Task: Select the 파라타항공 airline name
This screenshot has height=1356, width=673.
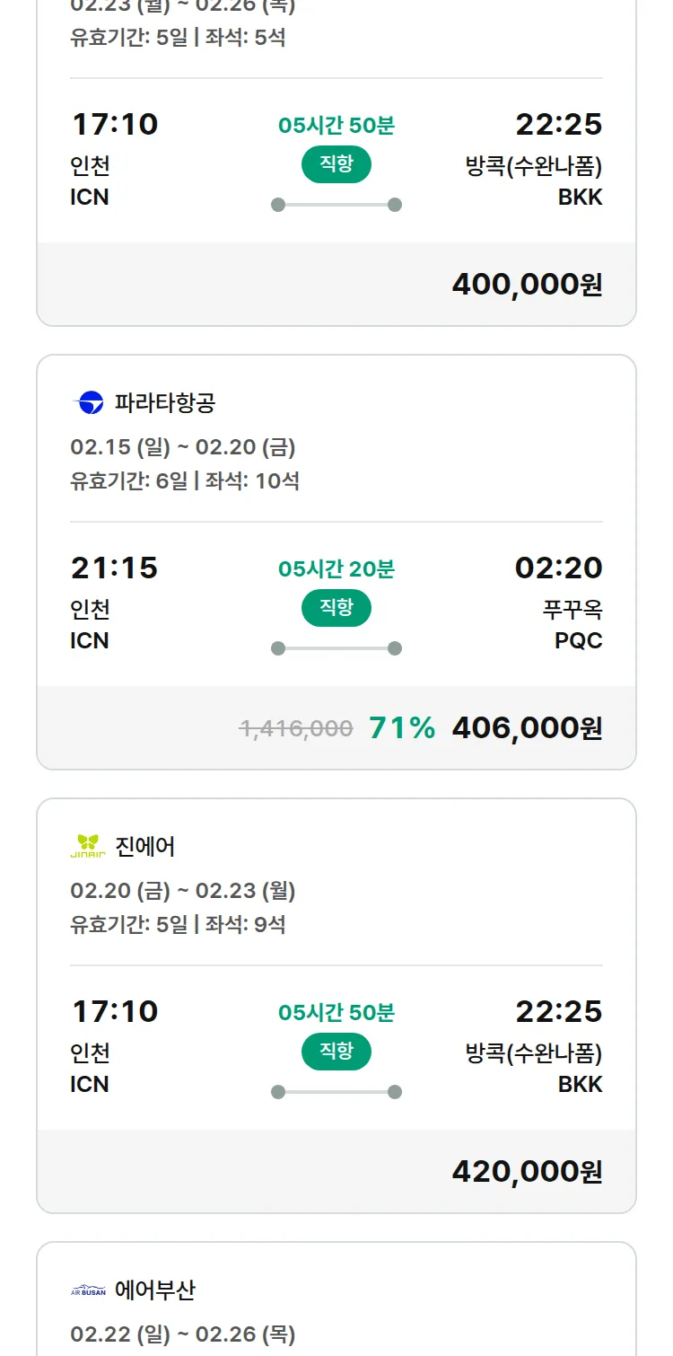Action: coord(165,403)
